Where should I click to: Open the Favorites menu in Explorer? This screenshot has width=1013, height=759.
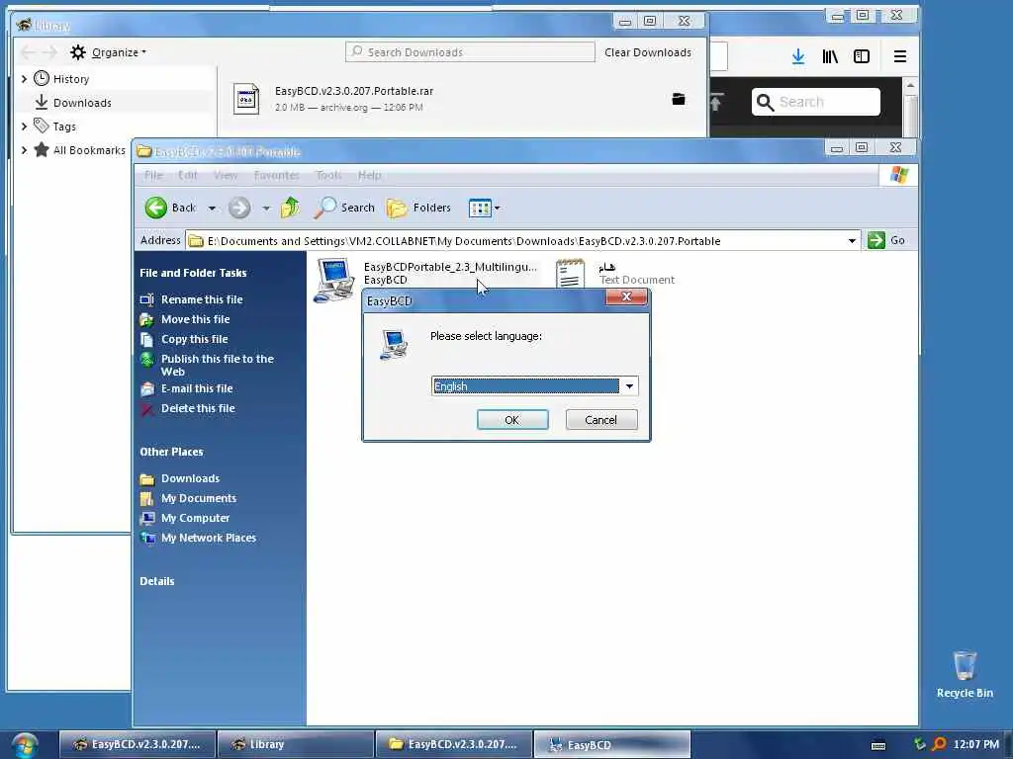[277, 175]
